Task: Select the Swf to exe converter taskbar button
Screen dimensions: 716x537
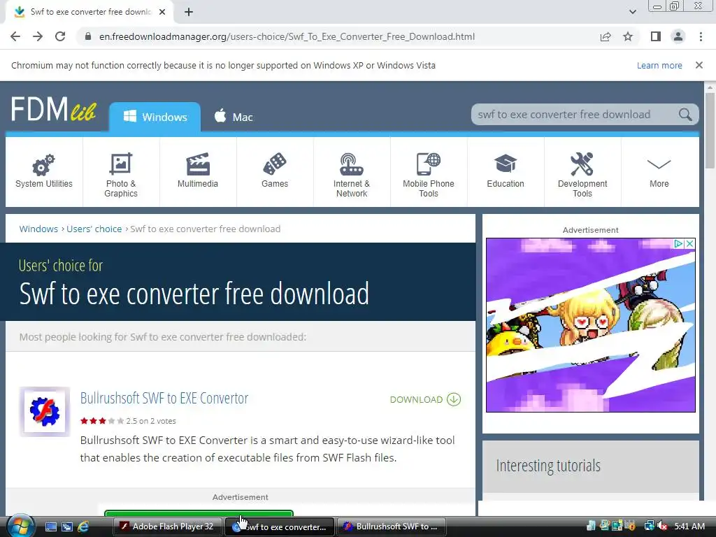Action: pyautogui.click(x=279, y=527)
